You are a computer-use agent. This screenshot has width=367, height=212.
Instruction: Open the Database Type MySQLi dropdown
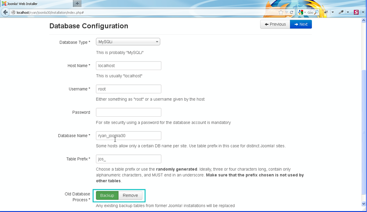pyautogui.click(x=128, y=42)
